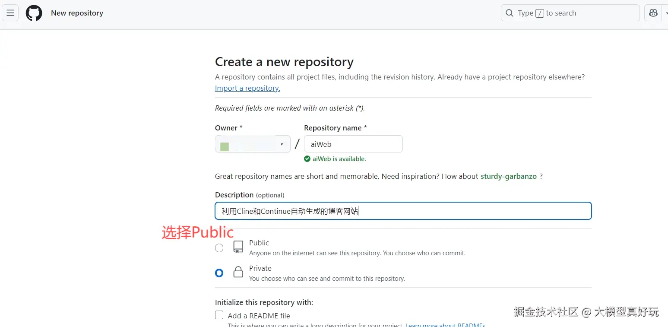Enable the Add a README file checkbox

click(219, 315)
